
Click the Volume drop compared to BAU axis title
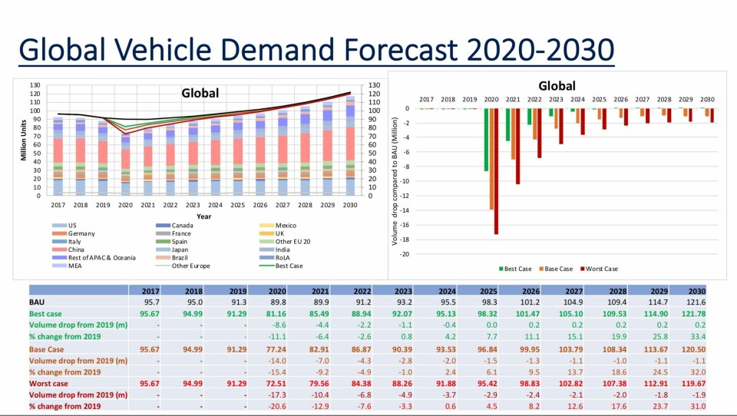395,178
